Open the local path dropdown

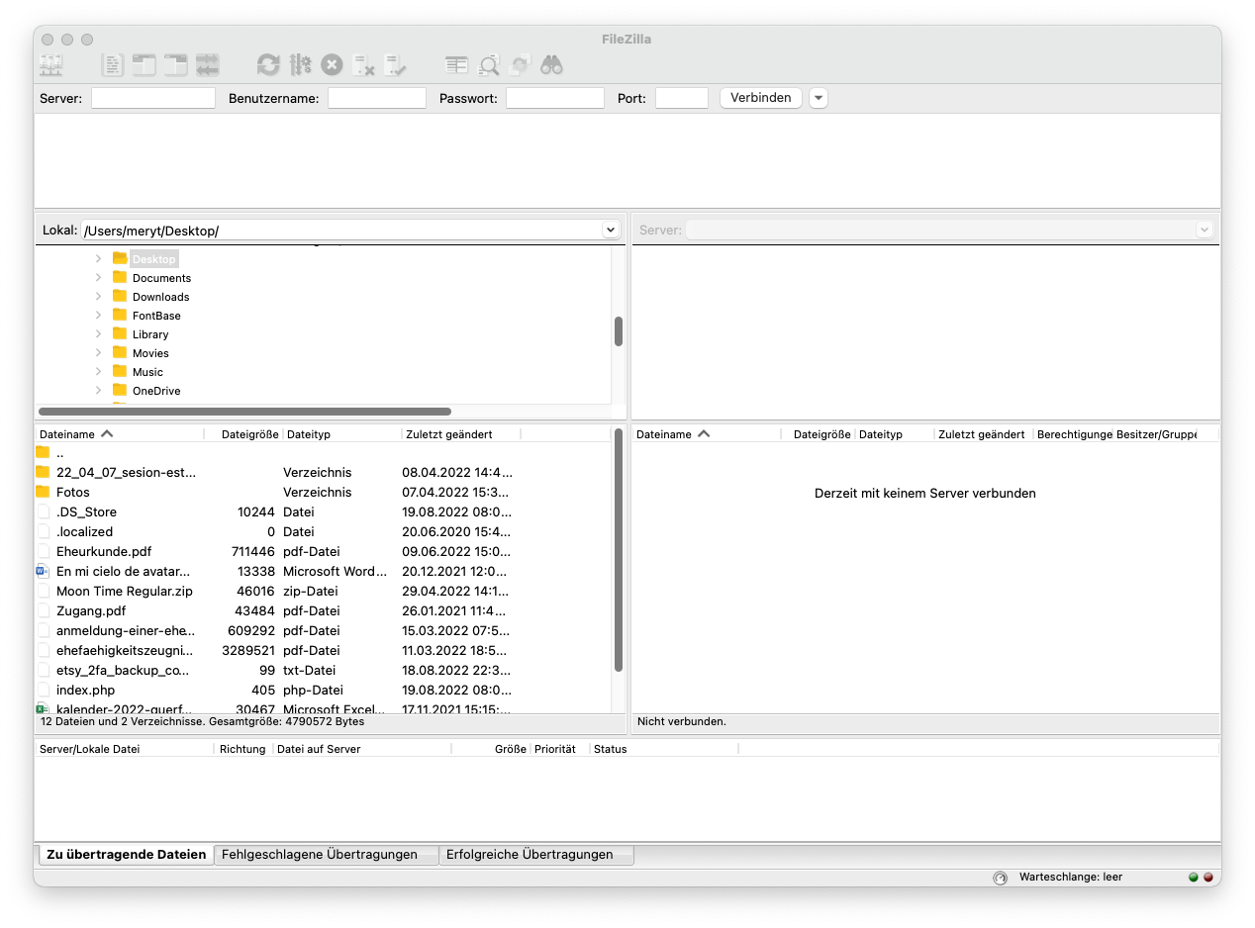(611, 229)
